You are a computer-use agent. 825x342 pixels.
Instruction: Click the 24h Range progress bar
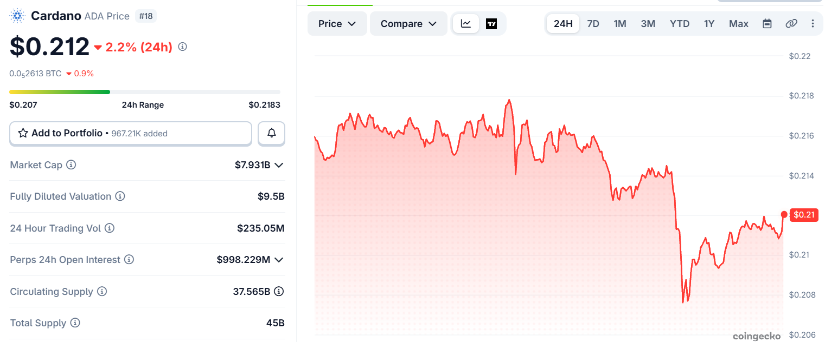tap(145, 92)
